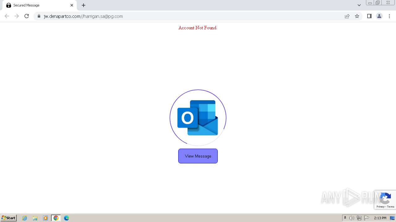The width and height of the screenshot is (396, 222).
Task: Click the View Message button
Action: click(x=198, y=156)
